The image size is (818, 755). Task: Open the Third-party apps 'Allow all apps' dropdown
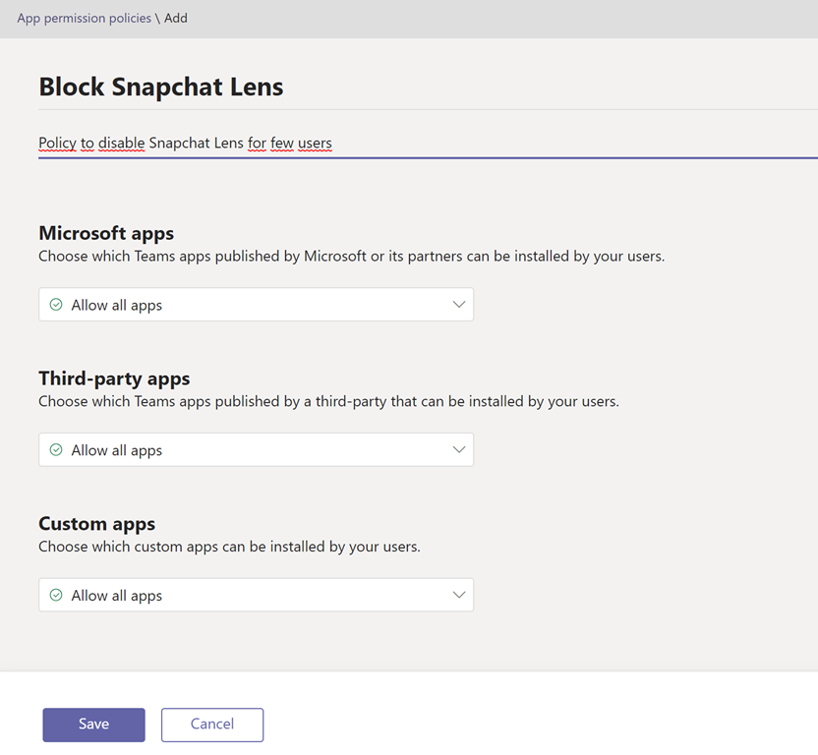256,450
